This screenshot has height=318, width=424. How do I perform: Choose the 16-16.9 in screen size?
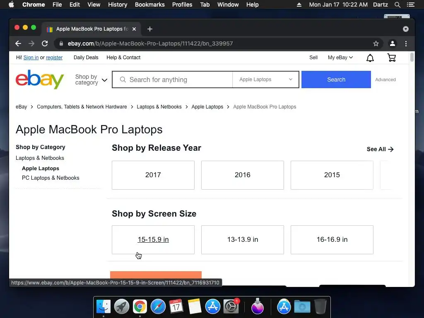click(332, 240)
